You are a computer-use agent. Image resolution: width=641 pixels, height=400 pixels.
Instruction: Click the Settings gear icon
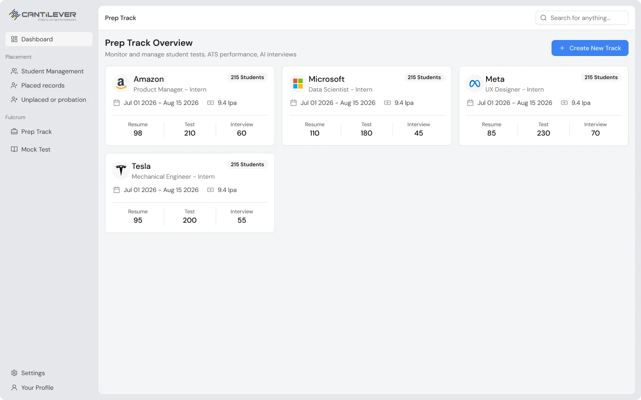pos(14,373)
